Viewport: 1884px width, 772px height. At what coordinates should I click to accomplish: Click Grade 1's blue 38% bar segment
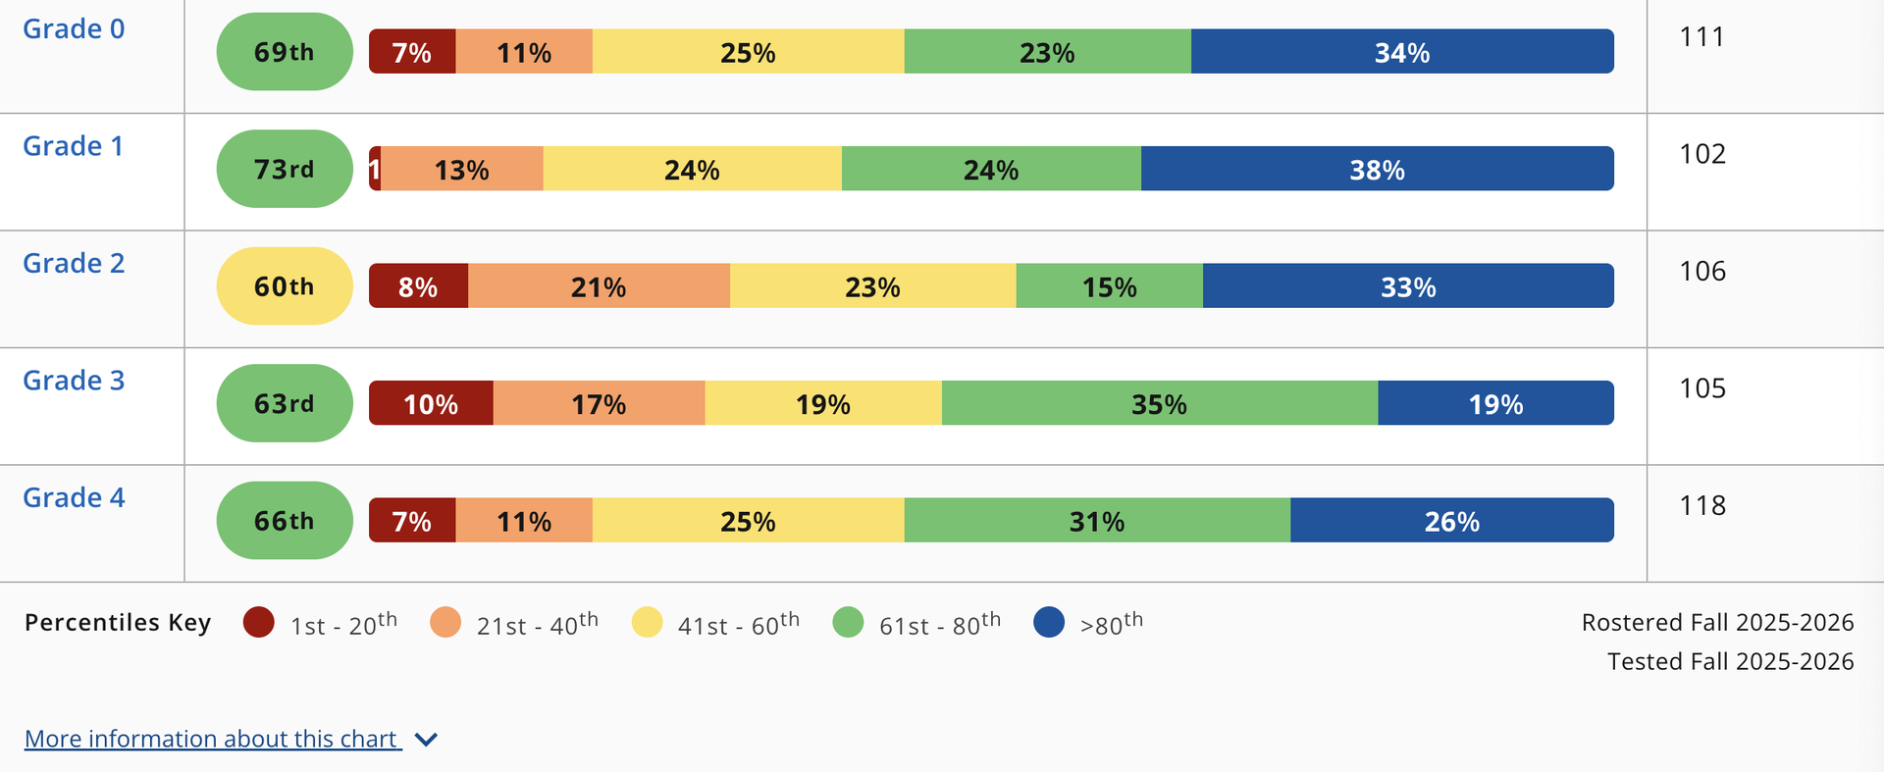[1377, 169]
